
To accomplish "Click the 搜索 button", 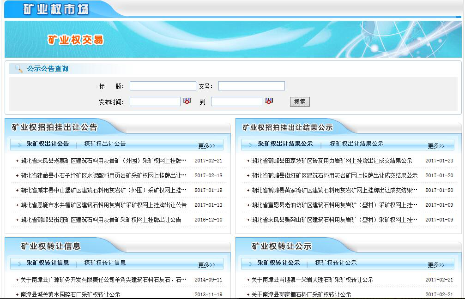I will 300,102.
